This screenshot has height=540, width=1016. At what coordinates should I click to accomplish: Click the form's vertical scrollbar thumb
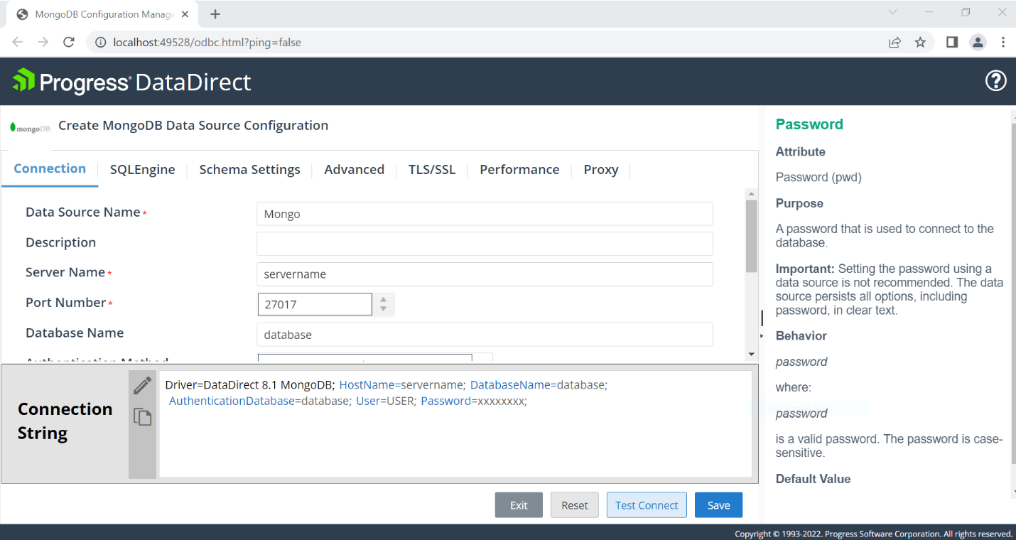click(751, 236)
